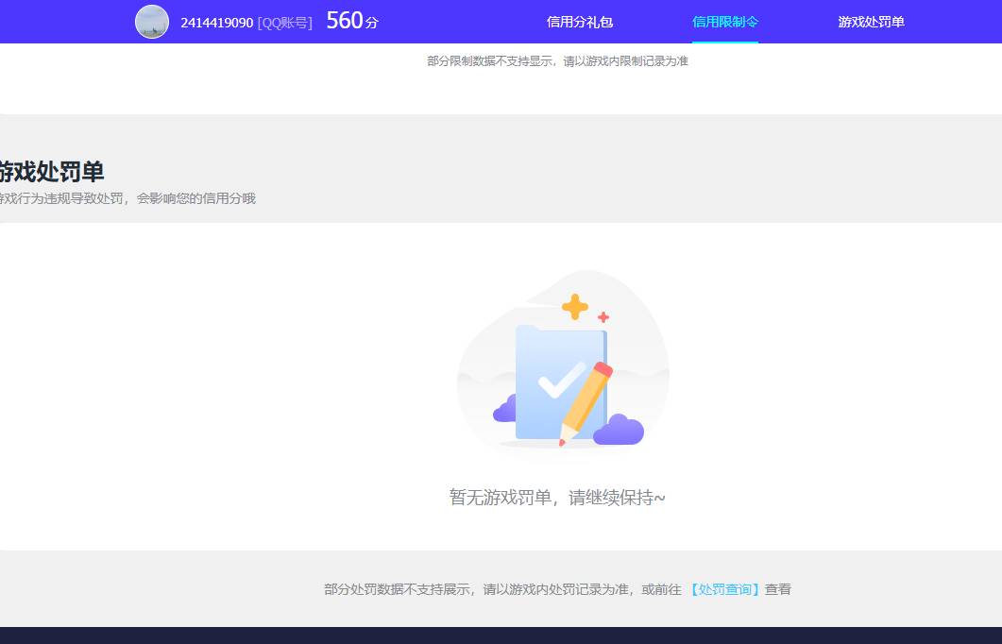Click the top disclaimer about restriction data
The width and height of the screenshot is (1002, 644).
[x=557, y=60]
